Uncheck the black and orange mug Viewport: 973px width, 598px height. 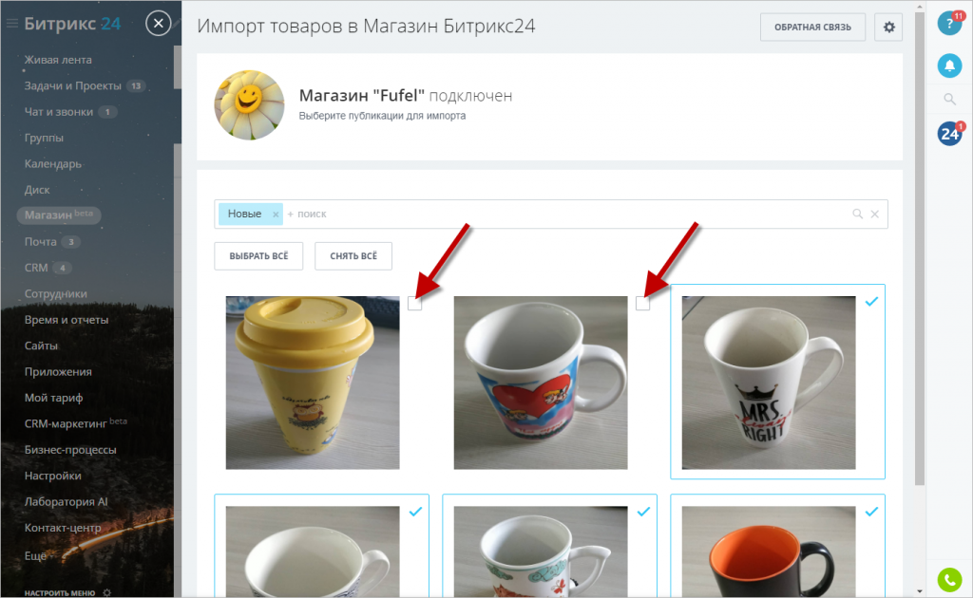pos(872,512)
